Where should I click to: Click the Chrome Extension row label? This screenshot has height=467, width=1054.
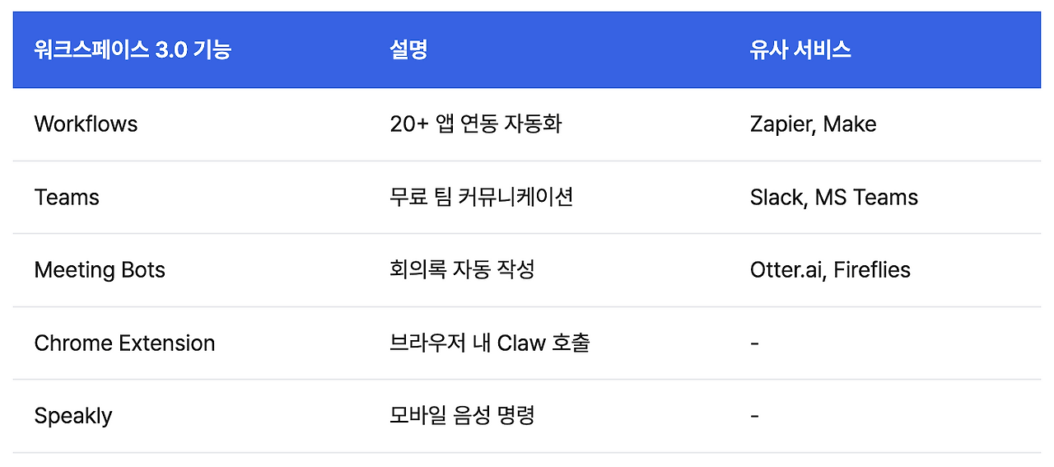click(x=124, y=343)
